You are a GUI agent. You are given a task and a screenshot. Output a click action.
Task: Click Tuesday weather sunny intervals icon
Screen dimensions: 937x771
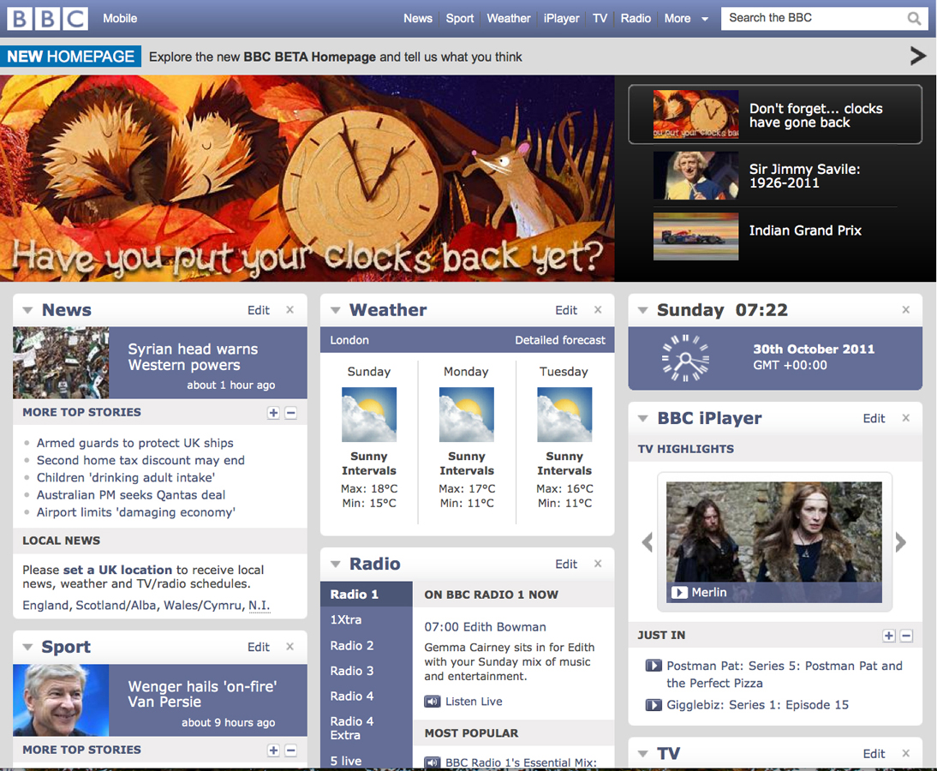(x=564, y=414)
